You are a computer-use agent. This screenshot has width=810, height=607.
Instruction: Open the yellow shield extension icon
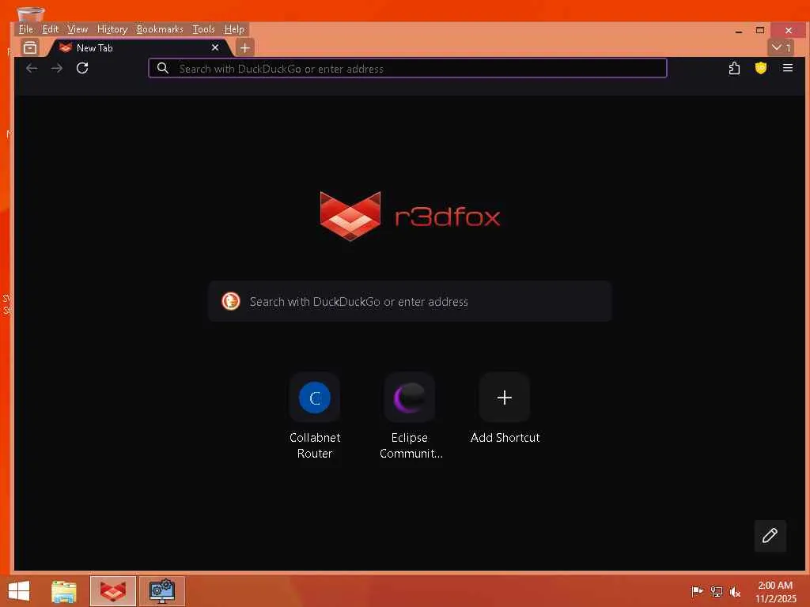point(760,68)
